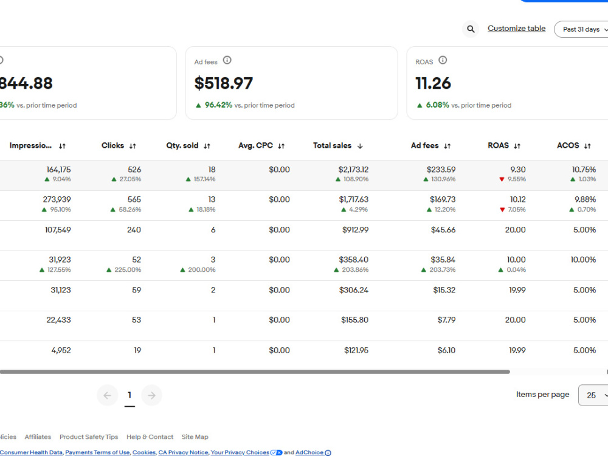Click Clicks value 565

[x=134, y=199]
